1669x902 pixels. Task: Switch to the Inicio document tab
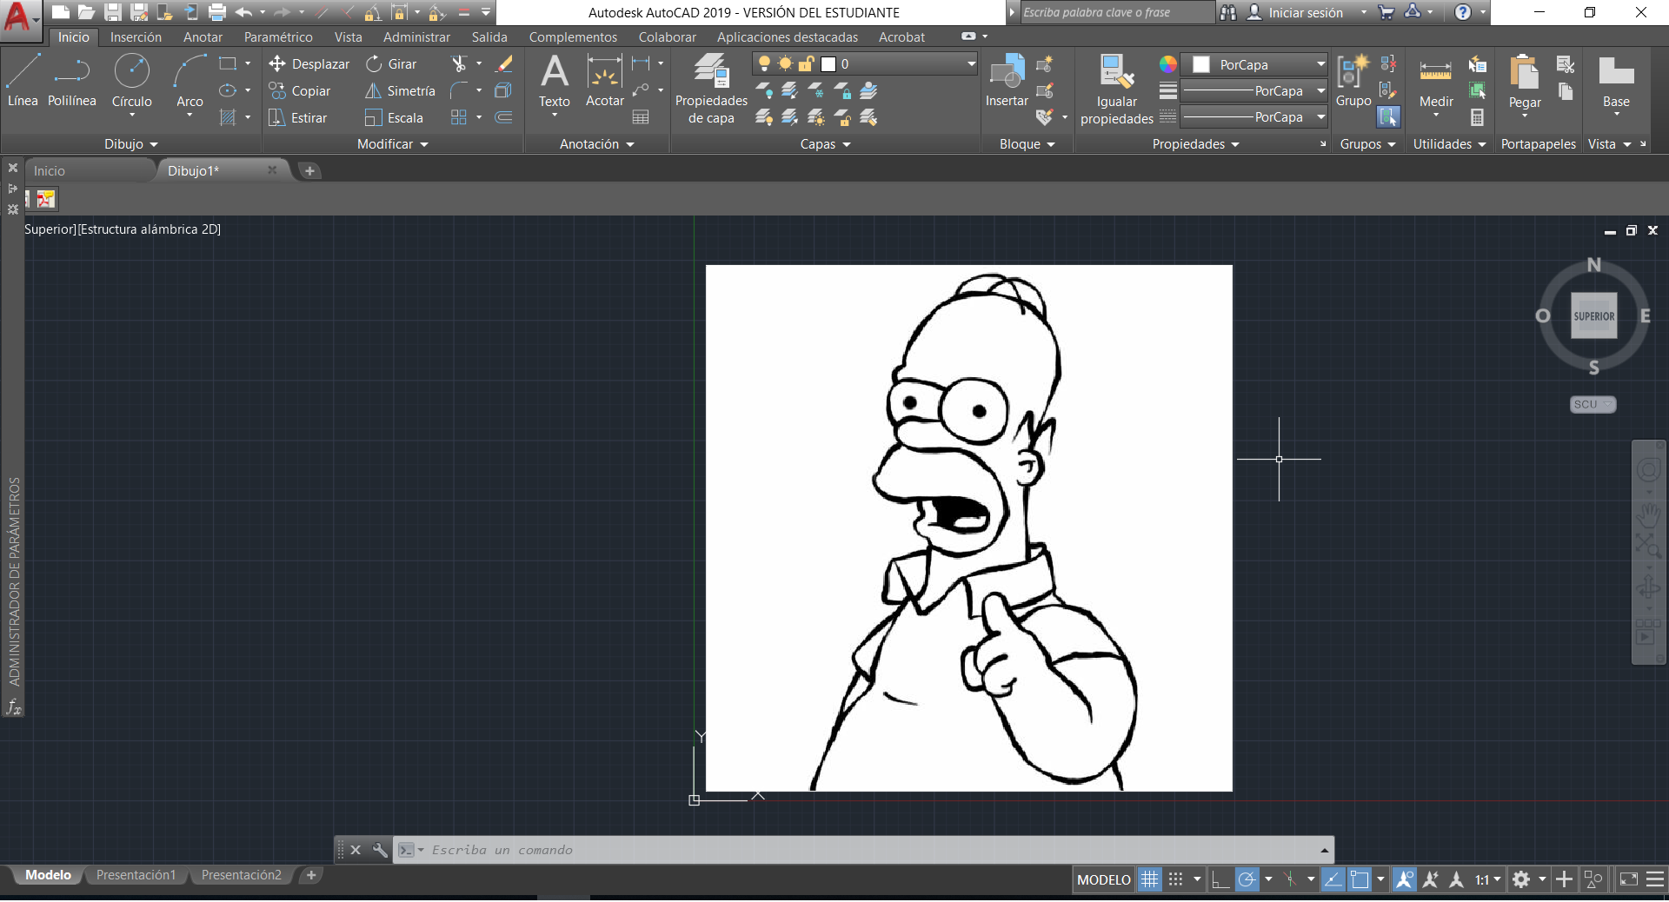tap(50, 171)
